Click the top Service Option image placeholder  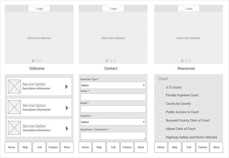[x=14, y=86]
